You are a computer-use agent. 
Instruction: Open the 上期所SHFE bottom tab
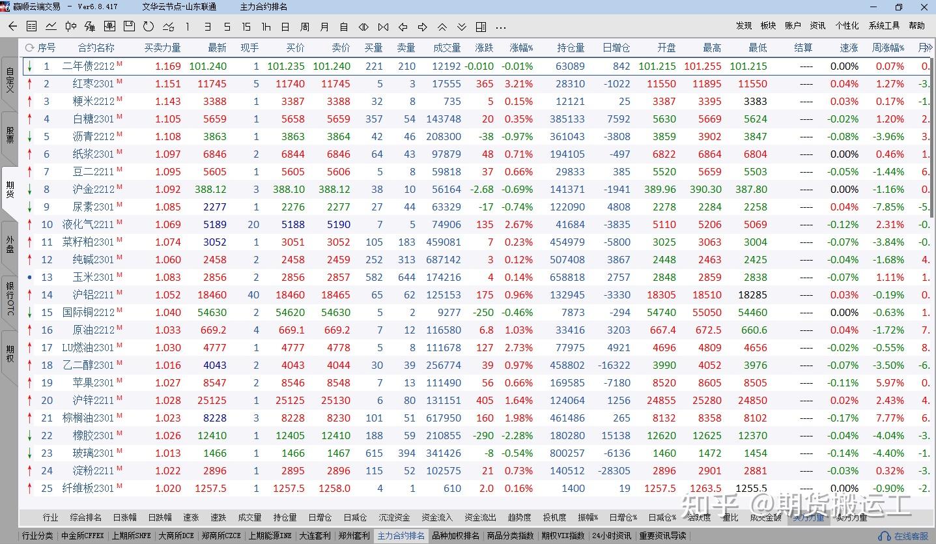[131, 536]
